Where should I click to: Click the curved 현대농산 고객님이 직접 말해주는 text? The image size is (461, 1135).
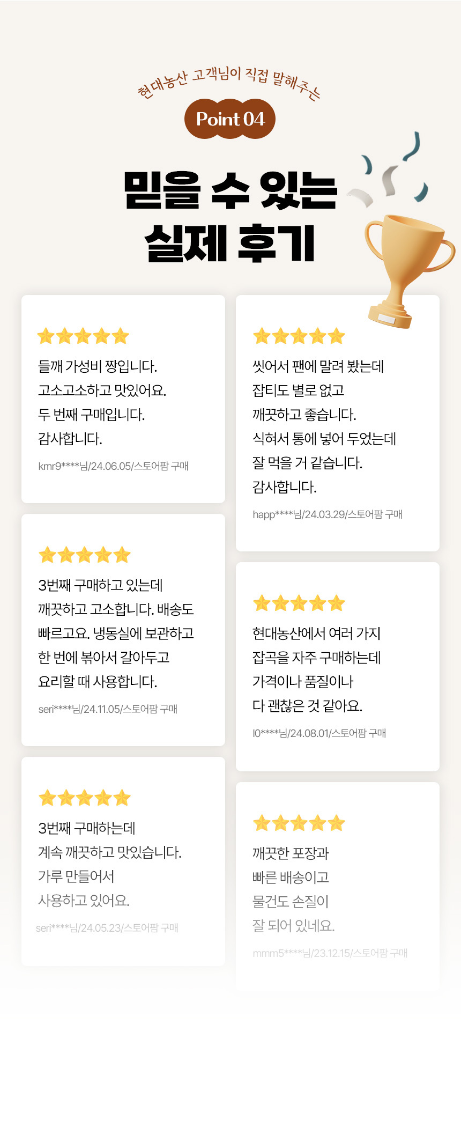click(x=229, y=80)
